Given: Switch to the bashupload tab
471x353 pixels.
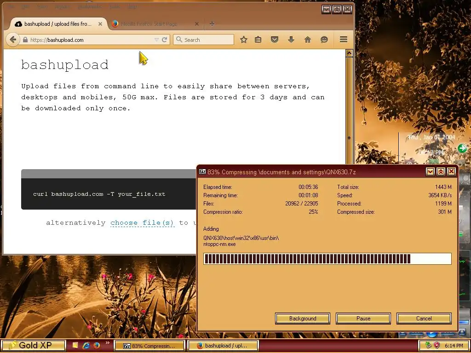Looking at the screenshot, I should tap(57, 24).
